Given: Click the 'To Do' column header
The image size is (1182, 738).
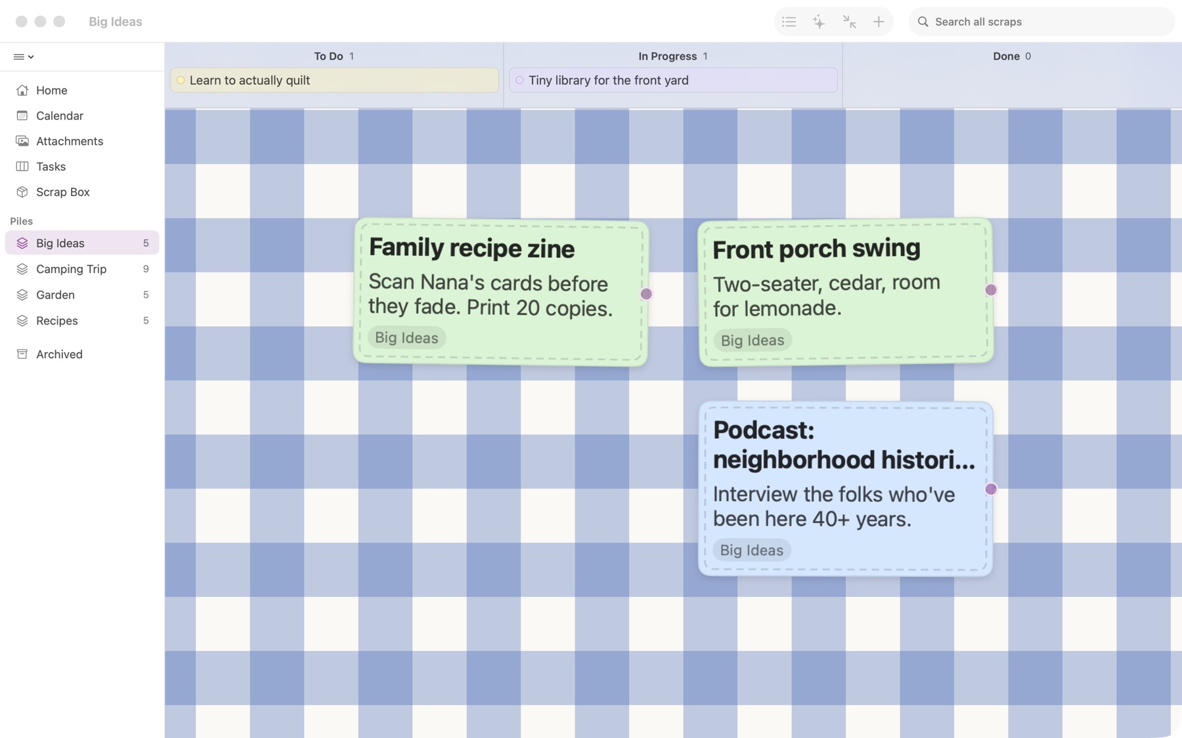Looking at the screenshot, I should coord(328,56).
